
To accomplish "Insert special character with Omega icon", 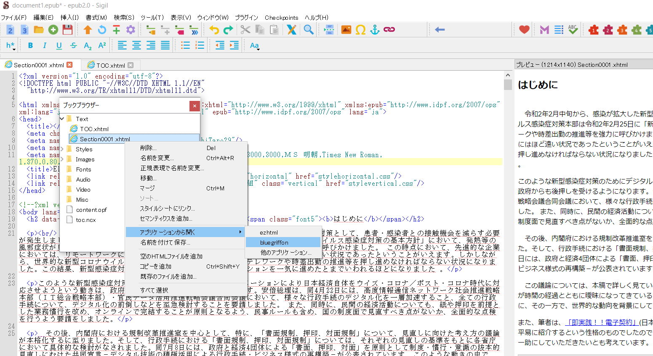I will [x=360, y=29].
